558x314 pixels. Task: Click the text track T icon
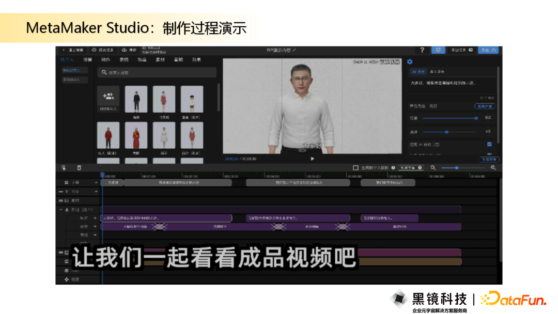tap(67, 192)
